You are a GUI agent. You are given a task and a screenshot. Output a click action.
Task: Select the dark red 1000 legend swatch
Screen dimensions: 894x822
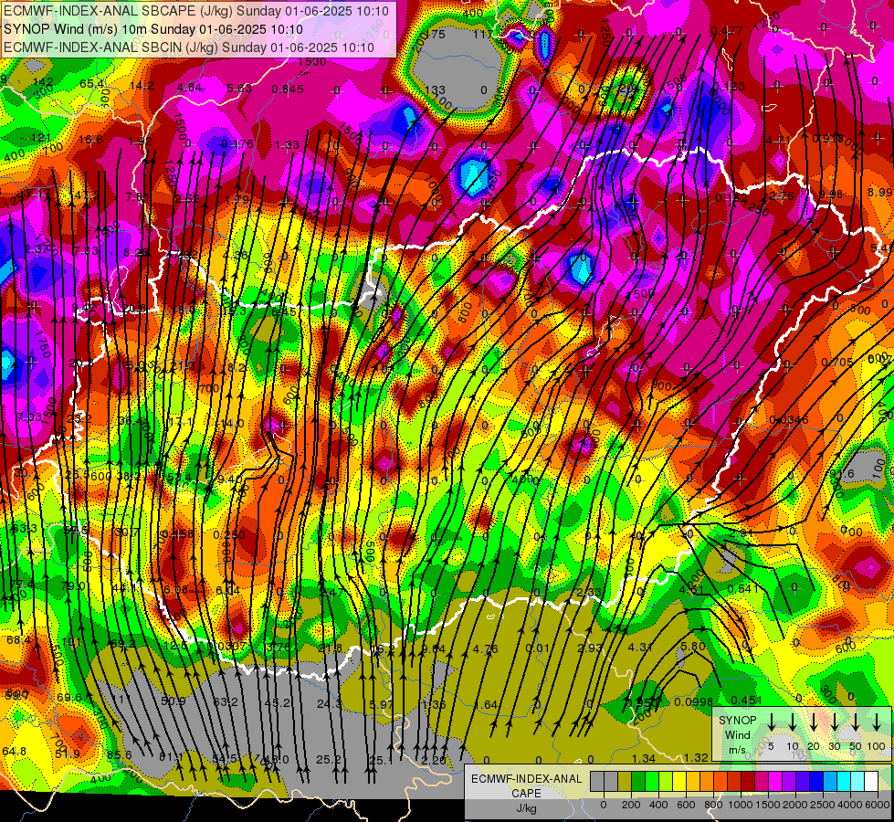click(748, 782)
